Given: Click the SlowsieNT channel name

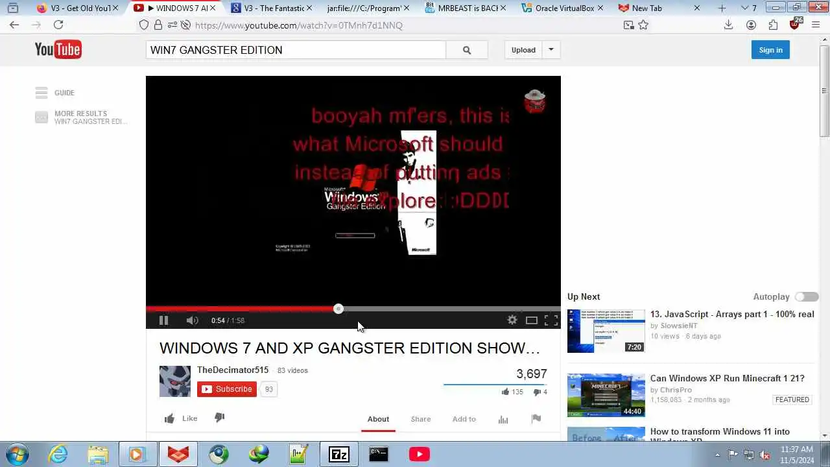Looking at the screenshot, I should coord(679,326).
